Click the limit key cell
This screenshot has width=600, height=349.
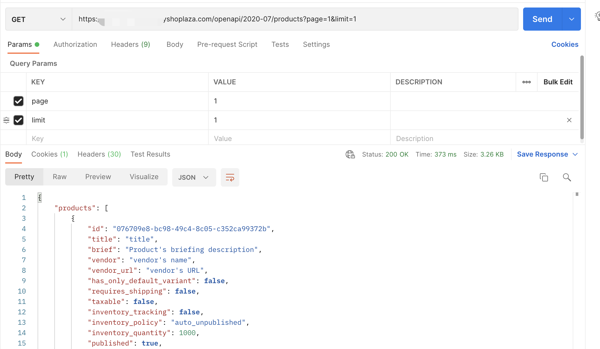[117, 120]
